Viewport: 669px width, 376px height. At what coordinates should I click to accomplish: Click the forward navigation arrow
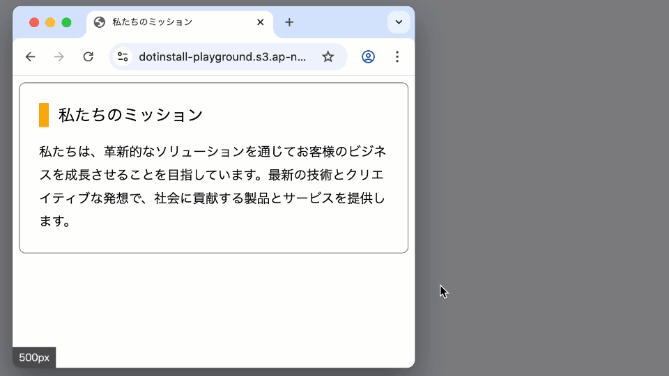pos(59,56)
